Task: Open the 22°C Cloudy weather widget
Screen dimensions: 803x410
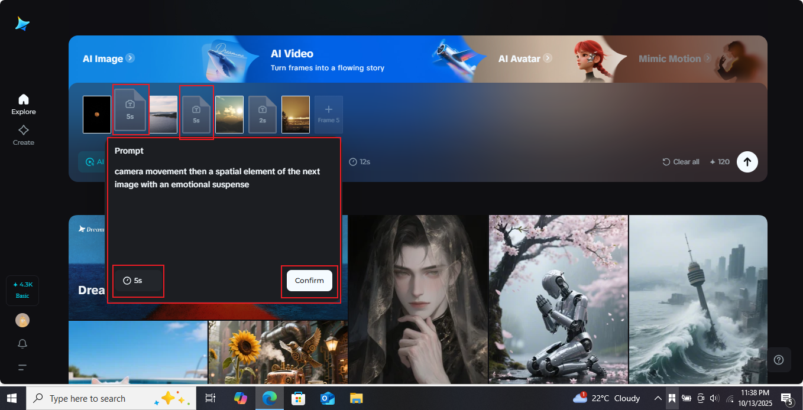Action: [607, 398]
